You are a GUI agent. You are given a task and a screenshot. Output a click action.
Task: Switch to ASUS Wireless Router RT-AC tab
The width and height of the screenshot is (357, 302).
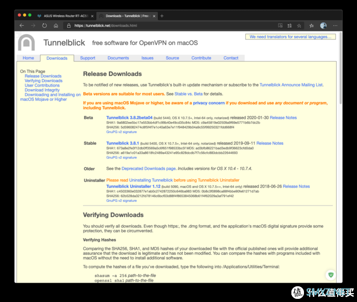pyautogui.click(x=66, y=16)
